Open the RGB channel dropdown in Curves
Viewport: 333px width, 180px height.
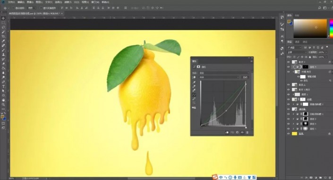(x=219, y=77)
